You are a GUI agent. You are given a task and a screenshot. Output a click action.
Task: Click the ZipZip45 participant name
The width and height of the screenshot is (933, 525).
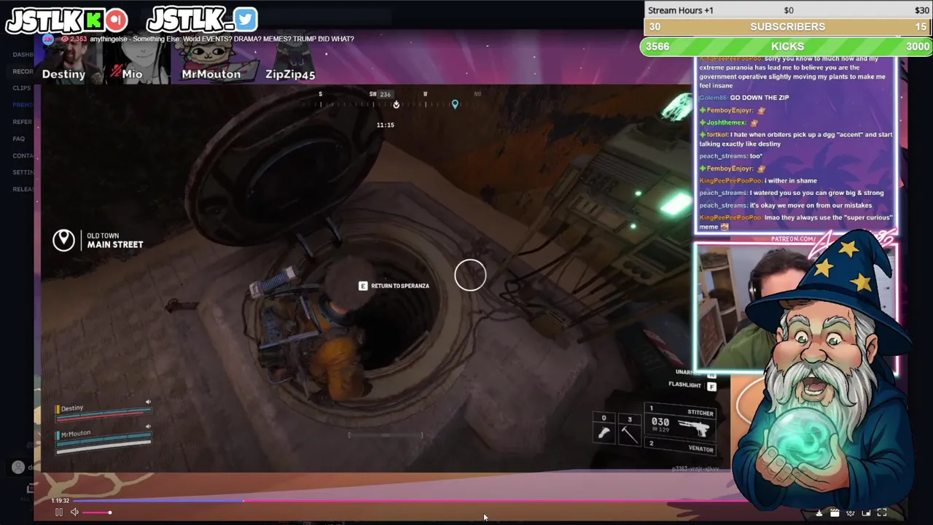click(290, 74)
